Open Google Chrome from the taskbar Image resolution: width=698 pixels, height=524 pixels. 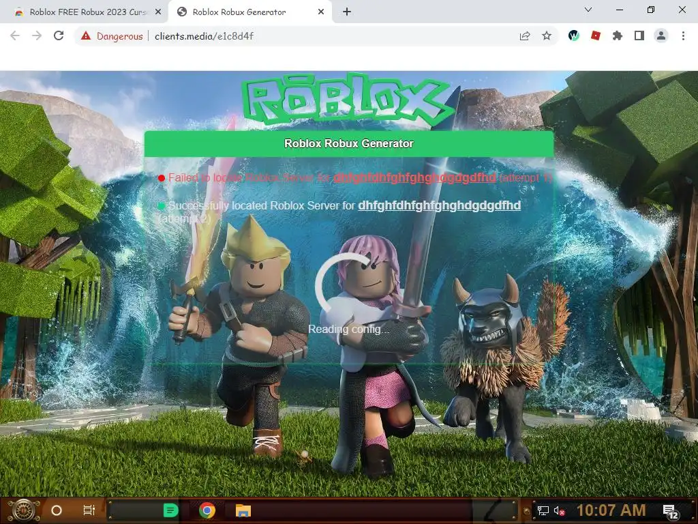207,510
